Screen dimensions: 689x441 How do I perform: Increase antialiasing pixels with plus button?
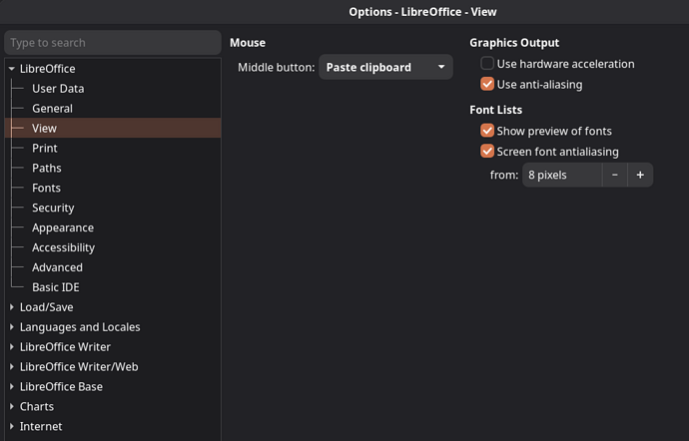(x=640, y=175)
